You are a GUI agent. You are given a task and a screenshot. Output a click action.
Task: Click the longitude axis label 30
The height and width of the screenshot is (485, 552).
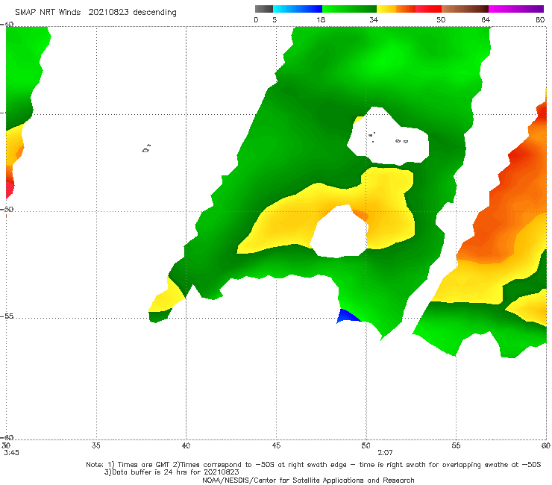pos(6,445)
